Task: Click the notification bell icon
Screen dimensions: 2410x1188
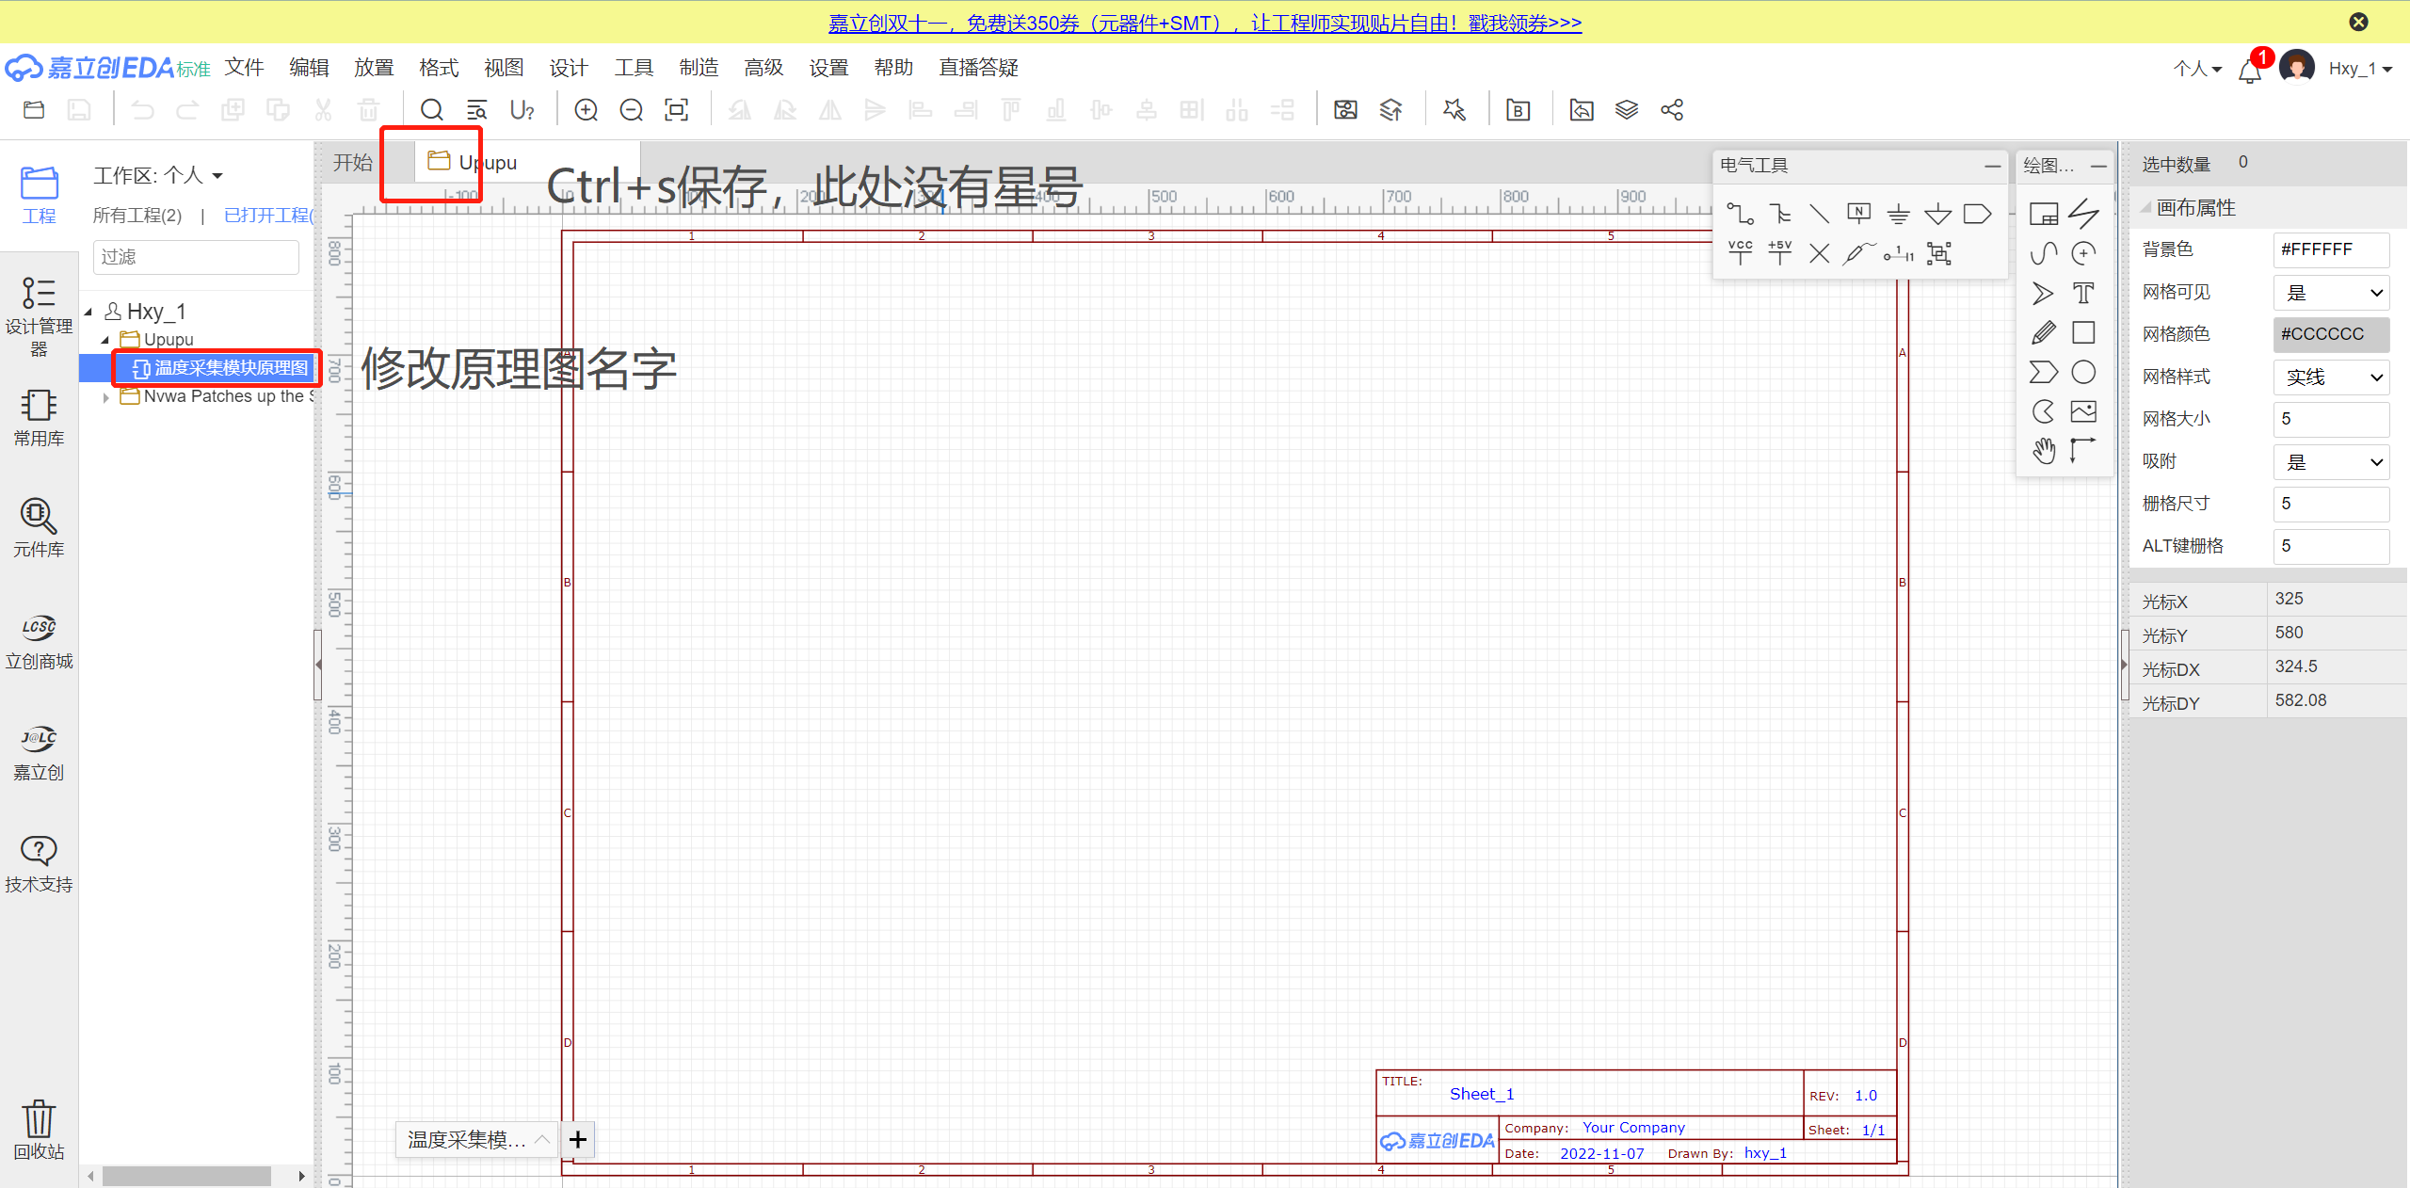Action: 2250,71
